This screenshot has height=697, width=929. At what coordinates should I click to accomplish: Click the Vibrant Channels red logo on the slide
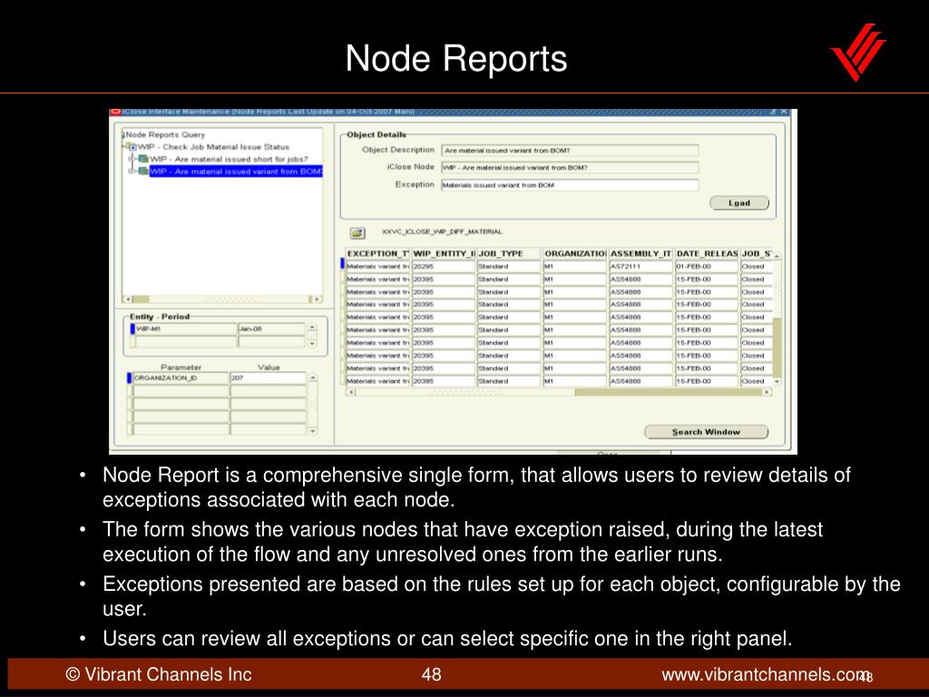[x=858, y=52]
